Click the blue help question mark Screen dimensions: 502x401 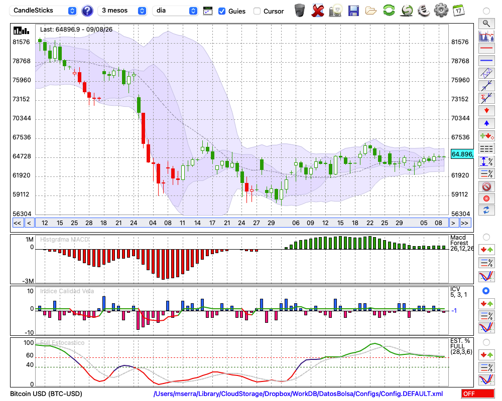coord(87,11)
